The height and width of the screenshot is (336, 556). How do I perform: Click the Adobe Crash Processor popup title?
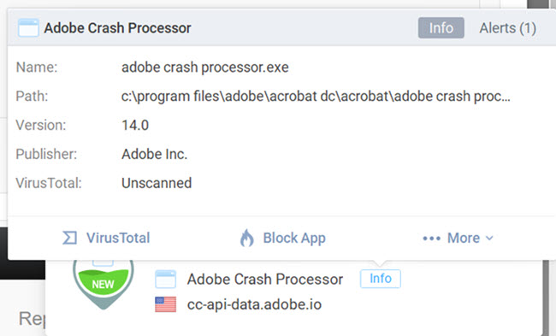pyautogui.click(x=117, y=28)
